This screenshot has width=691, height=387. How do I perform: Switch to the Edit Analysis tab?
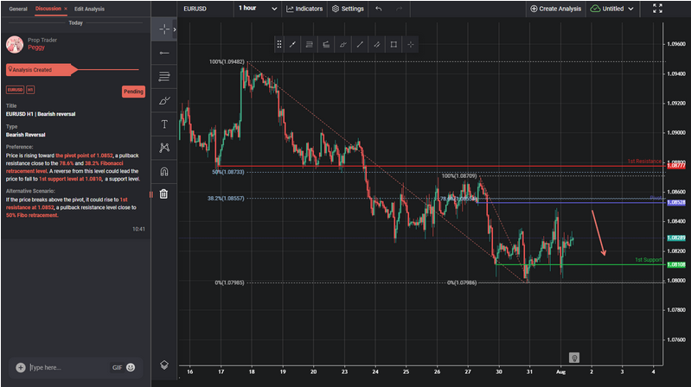89,9
